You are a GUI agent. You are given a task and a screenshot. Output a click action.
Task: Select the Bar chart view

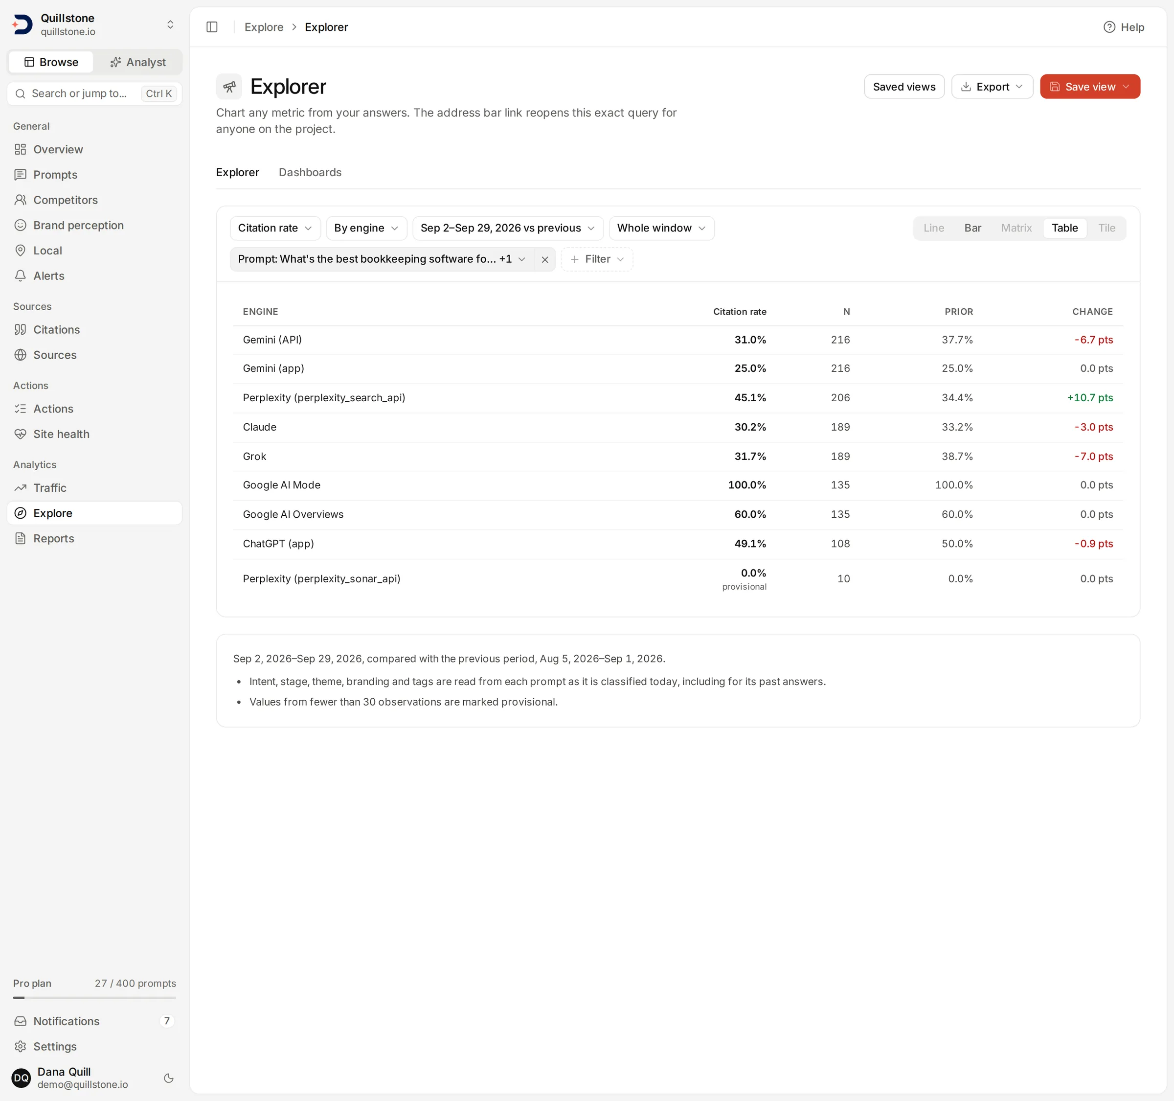972,228
